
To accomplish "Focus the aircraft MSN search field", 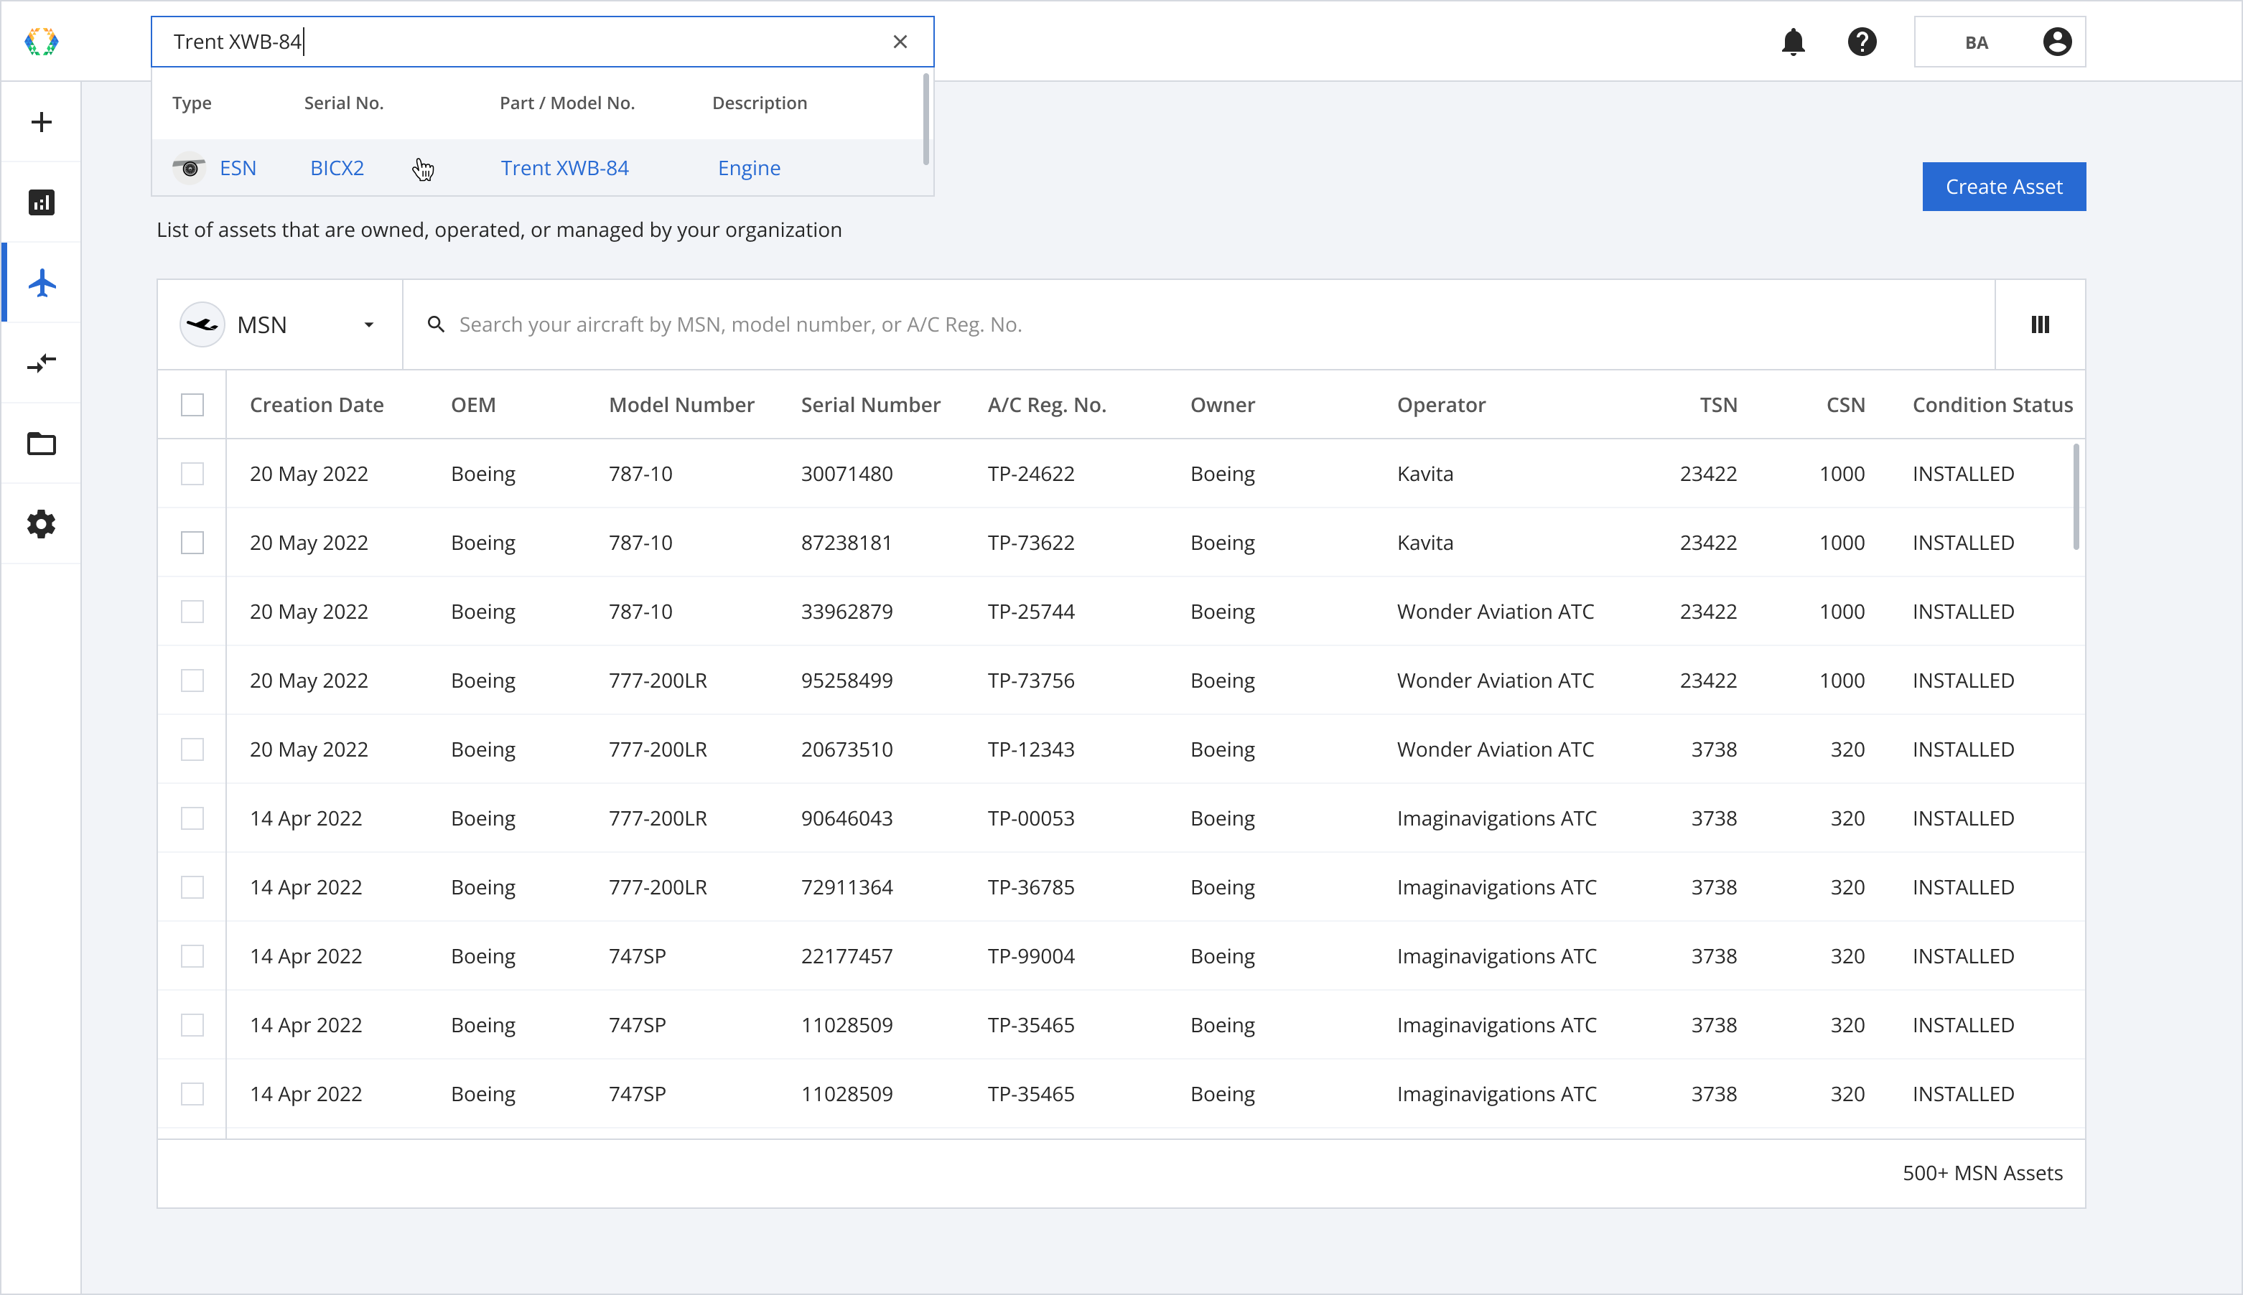I will (1200, 324).
